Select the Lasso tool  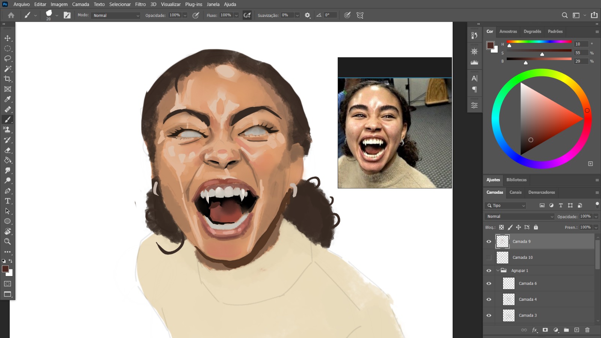(x=8, y=59)
